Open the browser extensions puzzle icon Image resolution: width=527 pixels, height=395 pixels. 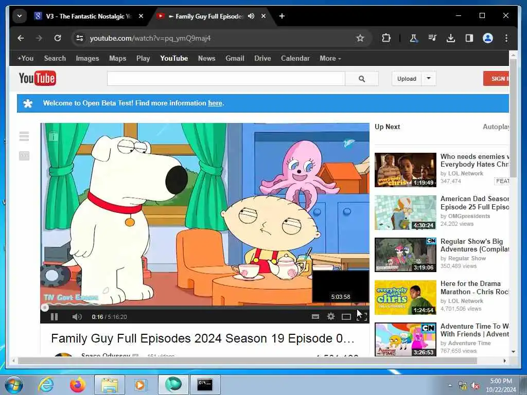point(386,38)
